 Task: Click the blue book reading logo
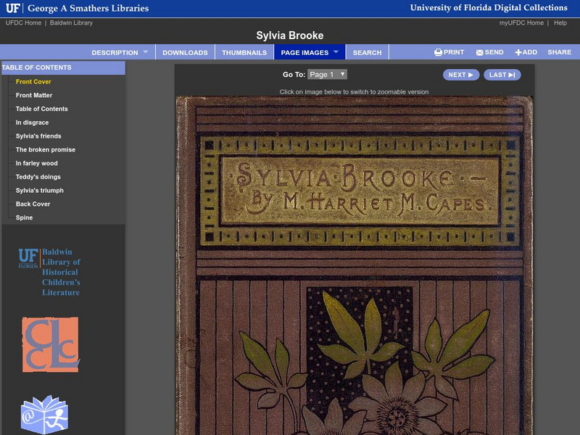coord(44,414)
